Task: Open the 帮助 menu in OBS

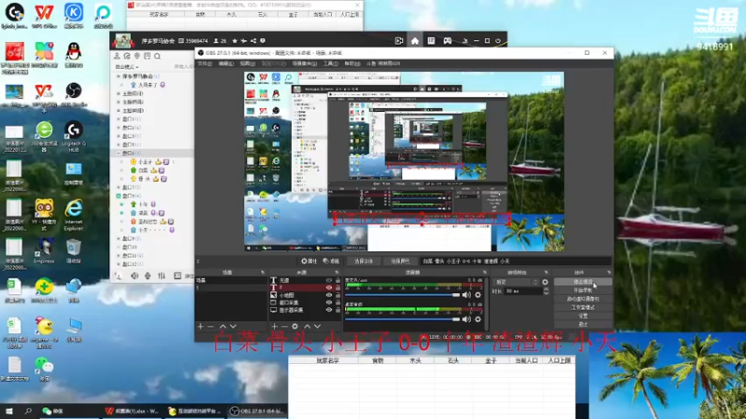Action: click(352, 63)
